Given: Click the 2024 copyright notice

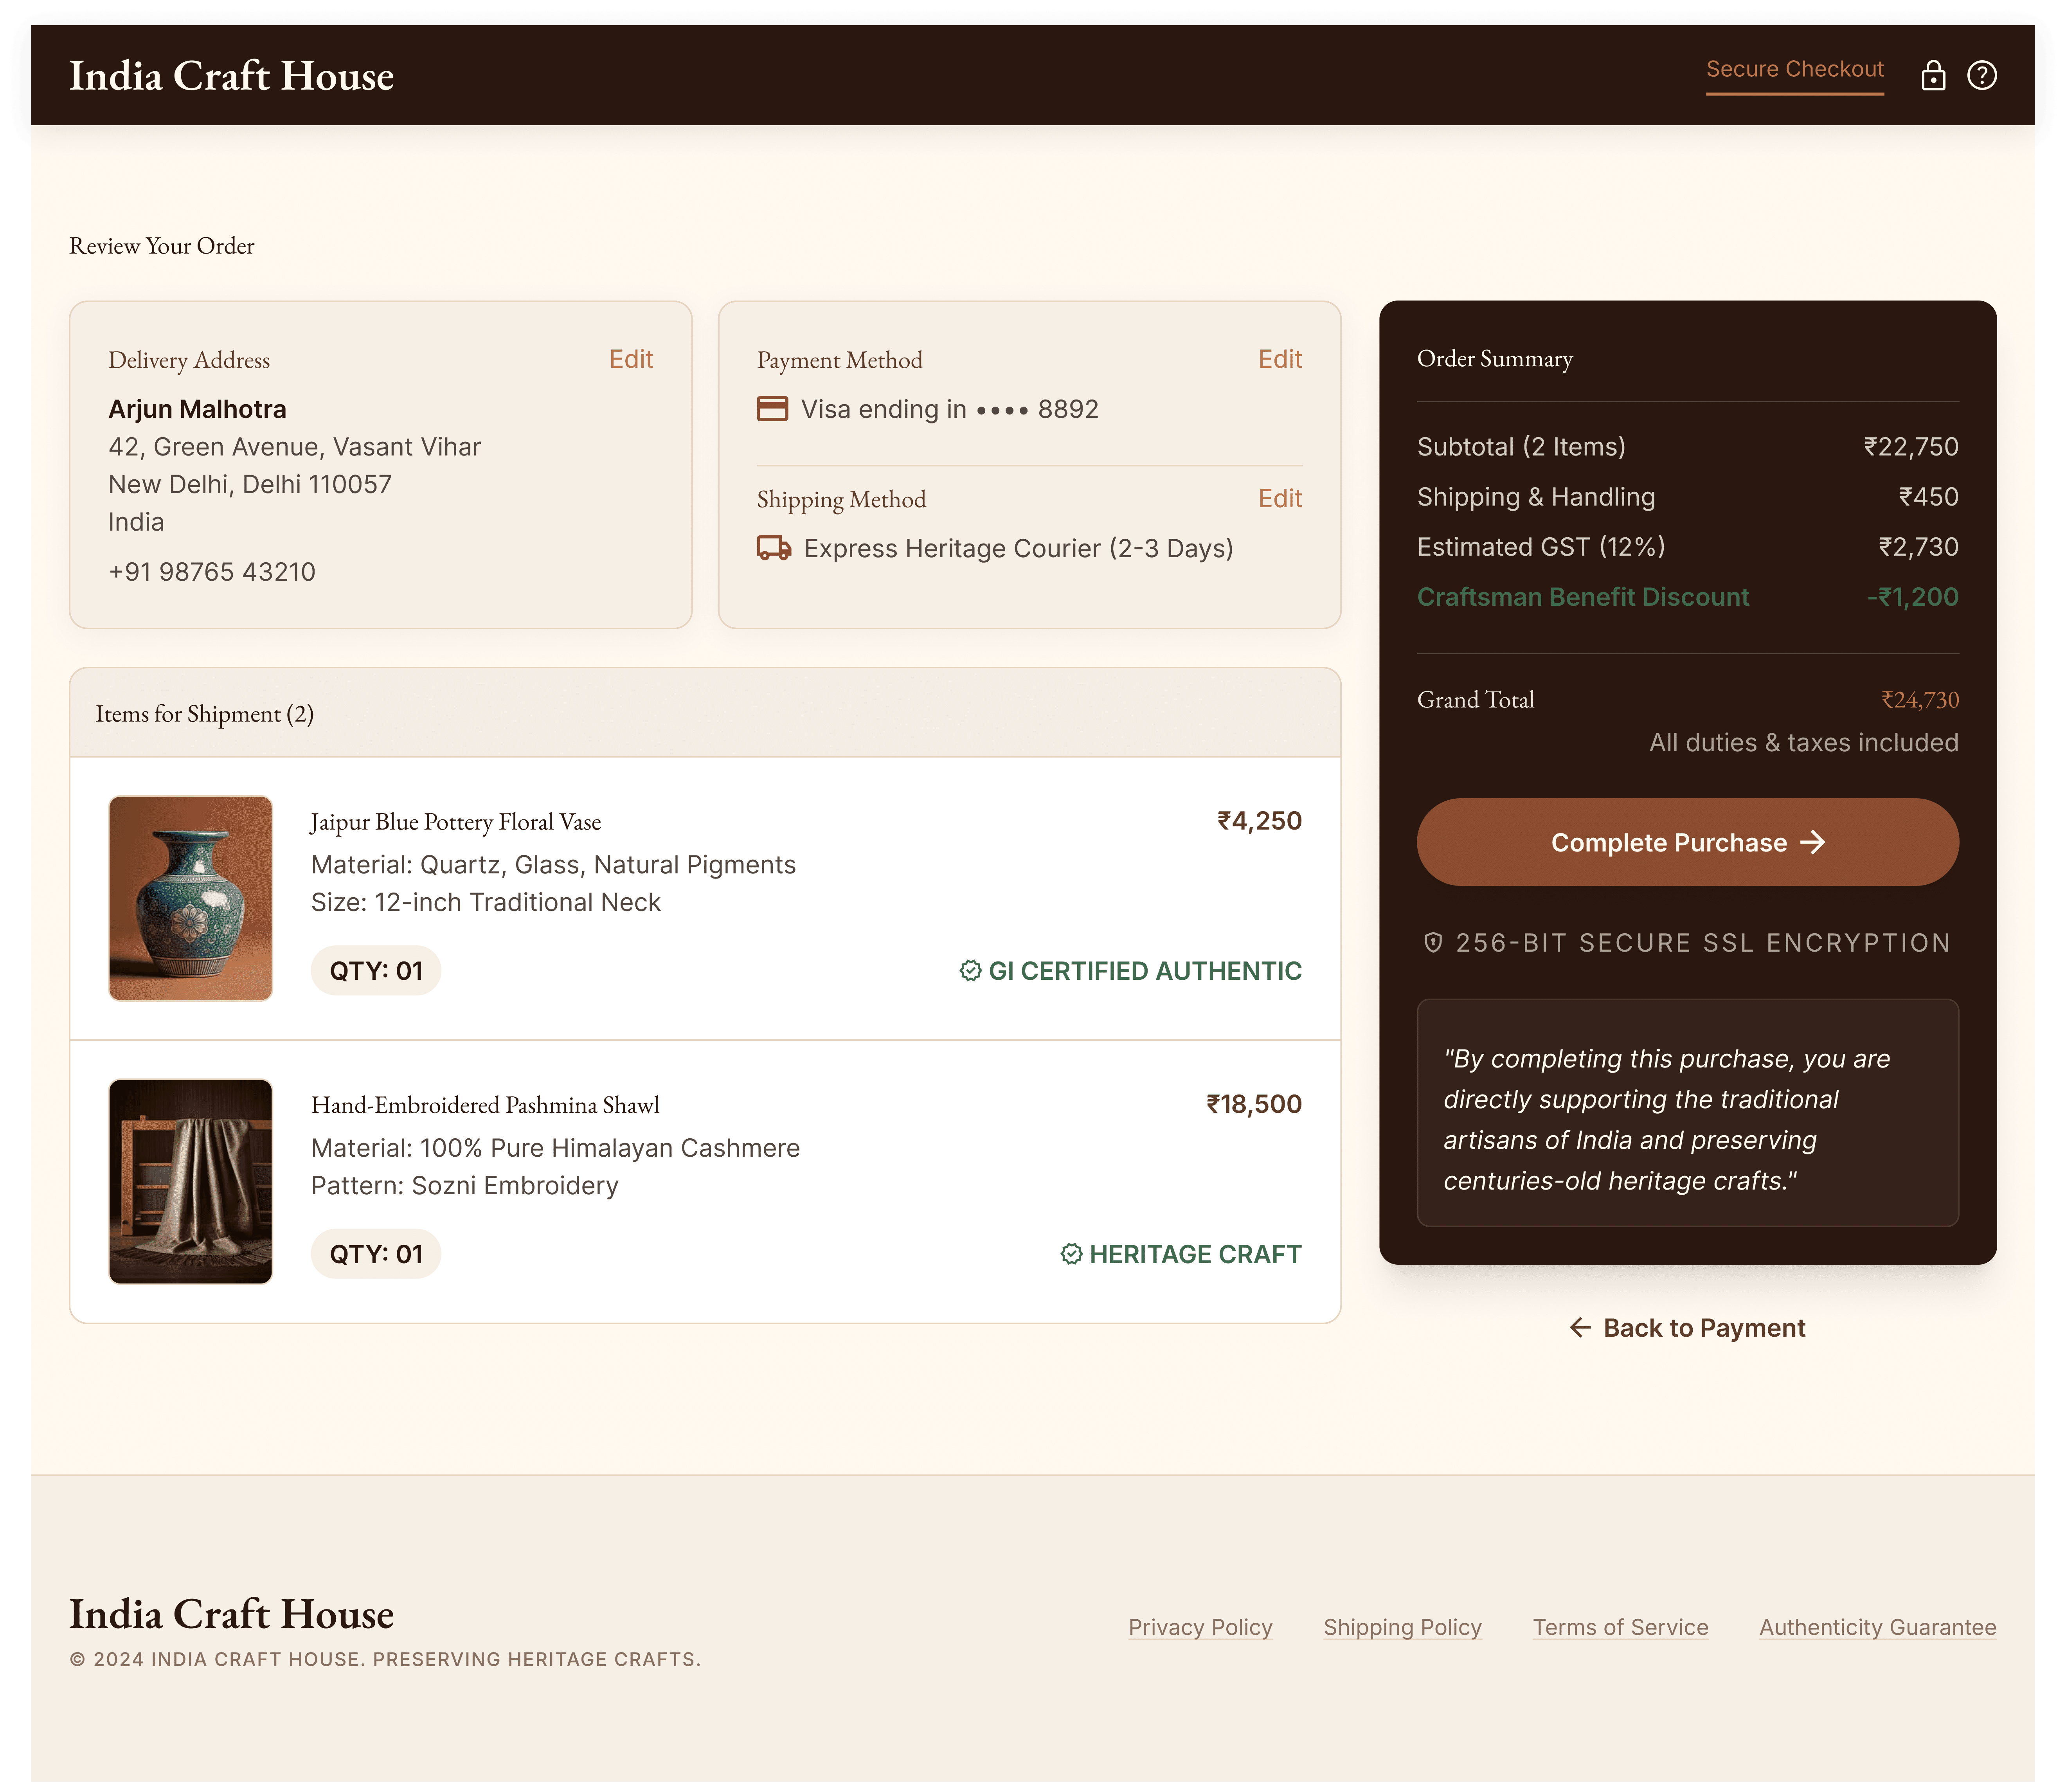Looking at the screenshot, I should pos(385,1660).
